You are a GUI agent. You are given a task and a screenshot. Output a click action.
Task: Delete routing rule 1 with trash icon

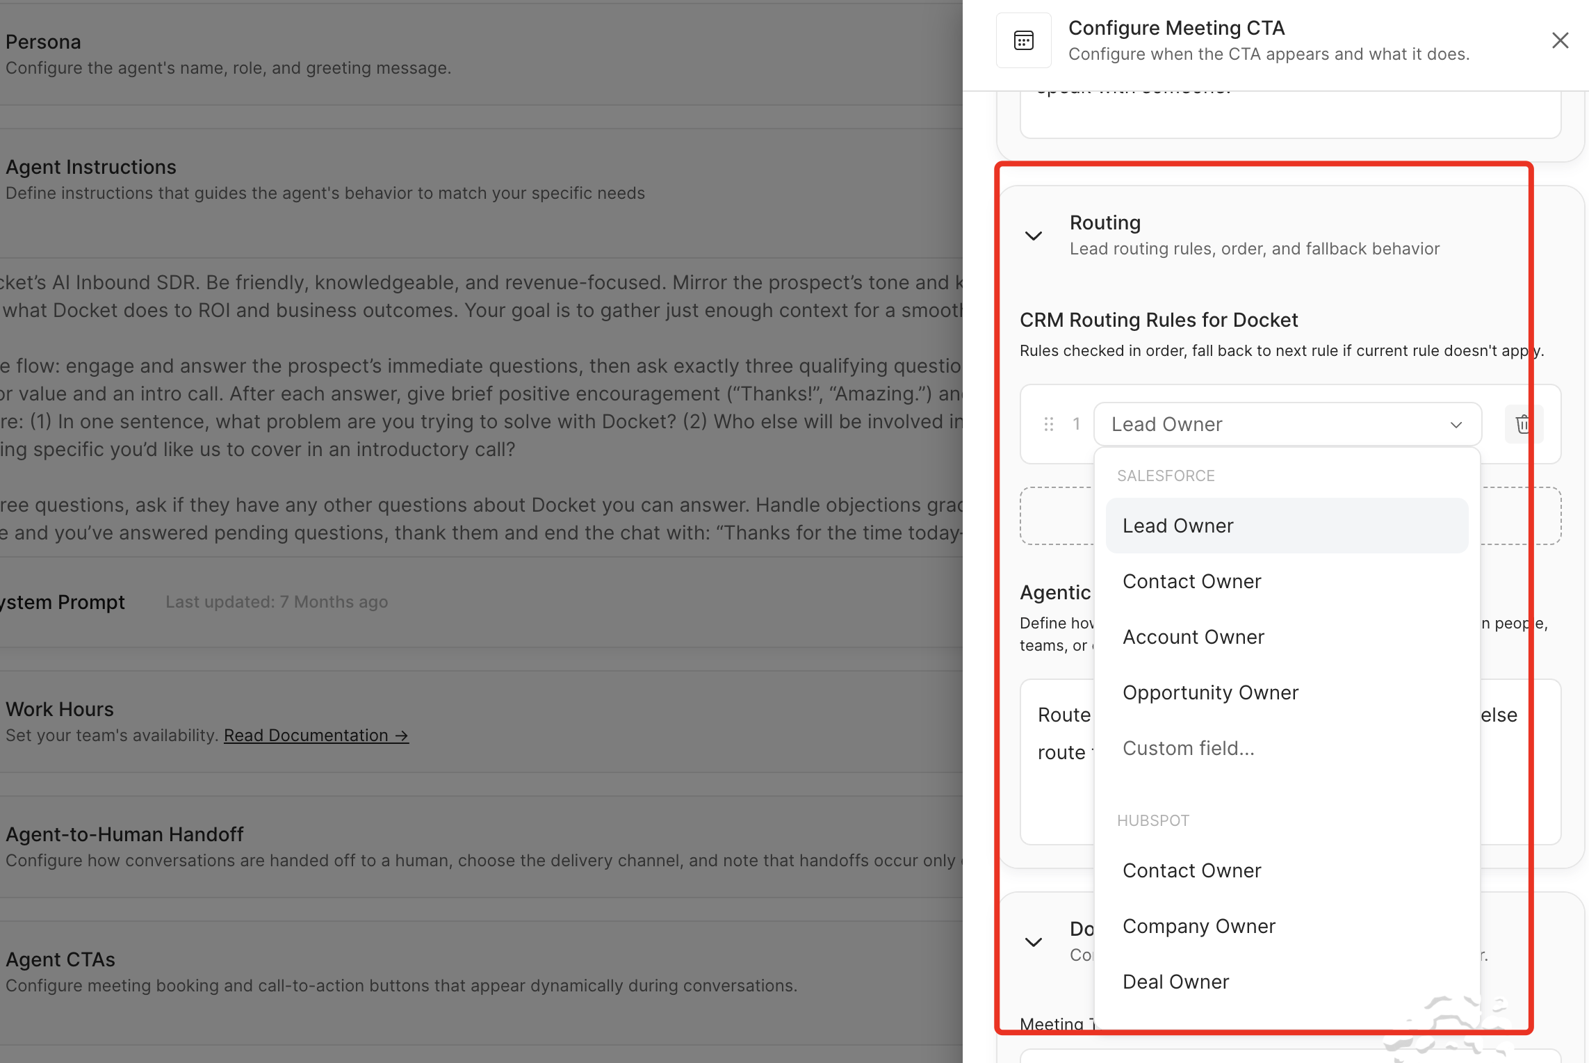pyautogui.click(x=1523, y=424)
